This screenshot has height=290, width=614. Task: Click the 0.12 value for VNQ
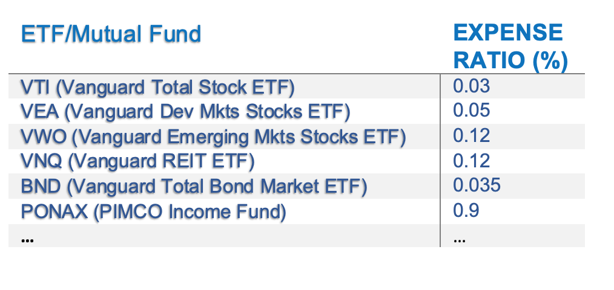pos(471,161)
